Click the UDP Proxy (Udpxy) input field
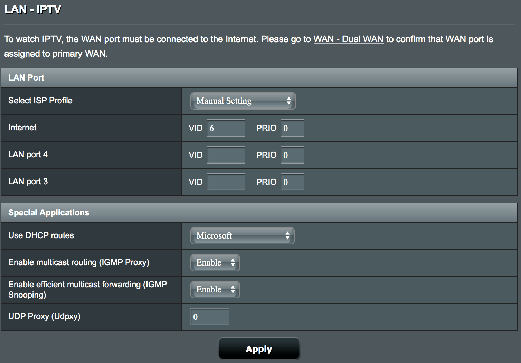The image size is (521, 363). [209, 317]
